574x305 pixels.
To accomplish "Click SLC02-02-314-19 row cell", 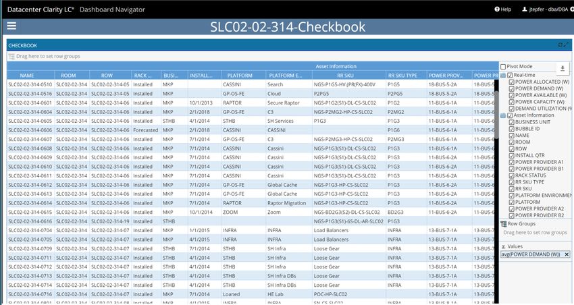I will tap(110, 221).
